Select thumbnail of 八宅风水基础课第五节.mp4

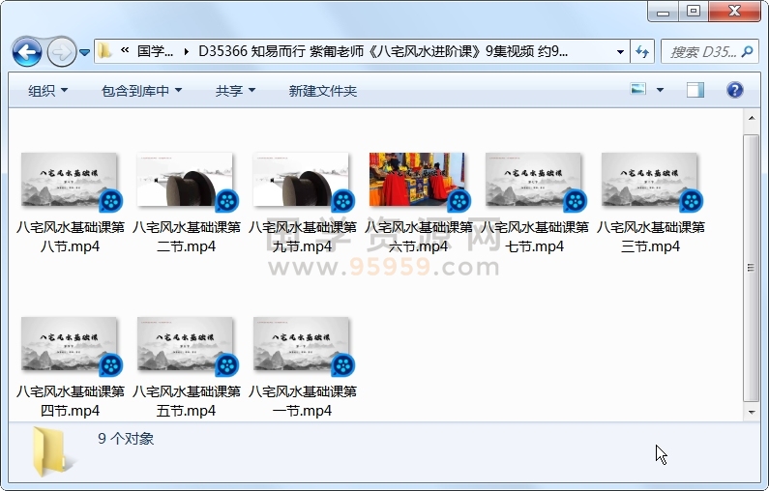tap(185, 344)
